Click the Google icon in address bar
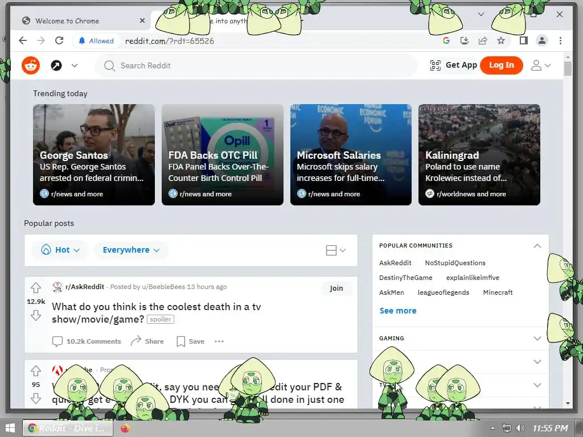The height and width of the screenshot is (437, 583). pos(446,41)
